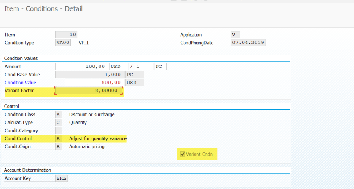Click the CondPricingDate label
Viewport: 354px width, 189px height.
click(197, 43)
